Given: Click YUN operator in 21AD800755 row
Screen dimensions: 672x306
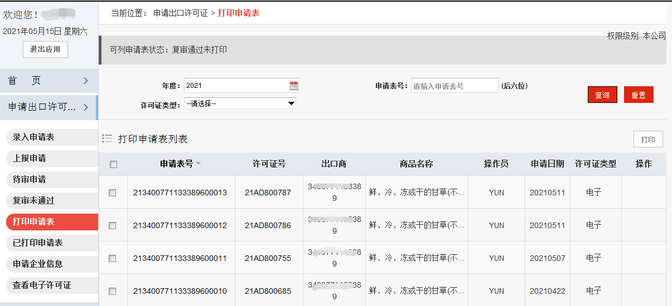Looking at the screenshot, I should [496, 258].
